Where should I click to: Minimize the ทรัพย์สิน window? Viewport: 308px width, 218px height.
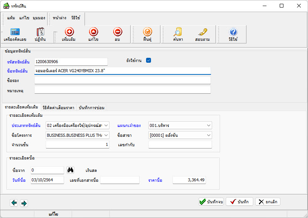click(x=265, y=6)
